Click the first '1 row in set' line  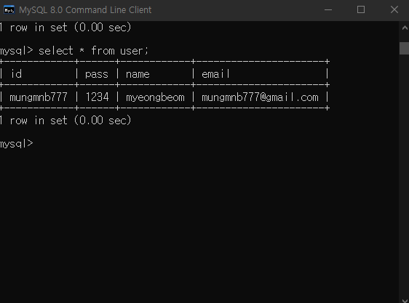[x=65, y=27]
